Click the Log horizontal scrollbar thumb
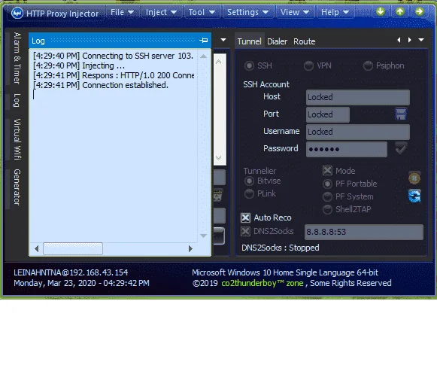Screen dimensions: 437x365 73,248
